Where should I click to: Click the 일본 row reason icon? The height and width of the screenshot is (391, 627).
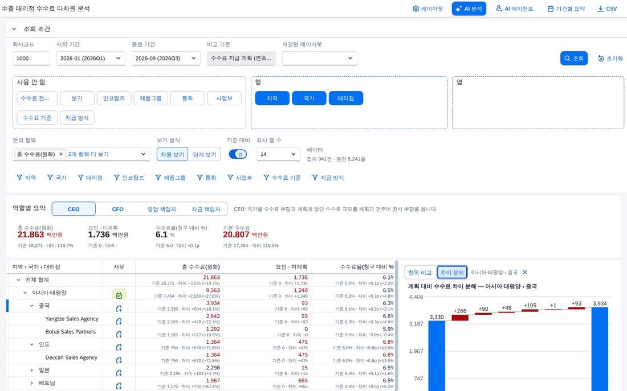click(x=119, y=373)
